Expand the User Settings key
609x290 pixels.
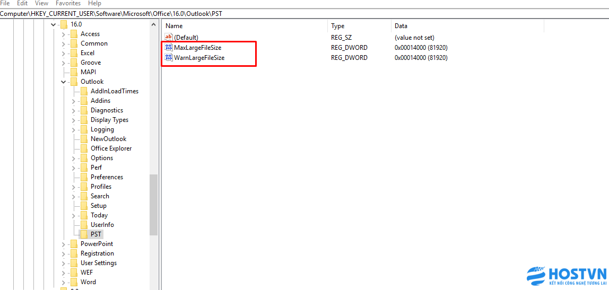63,263
